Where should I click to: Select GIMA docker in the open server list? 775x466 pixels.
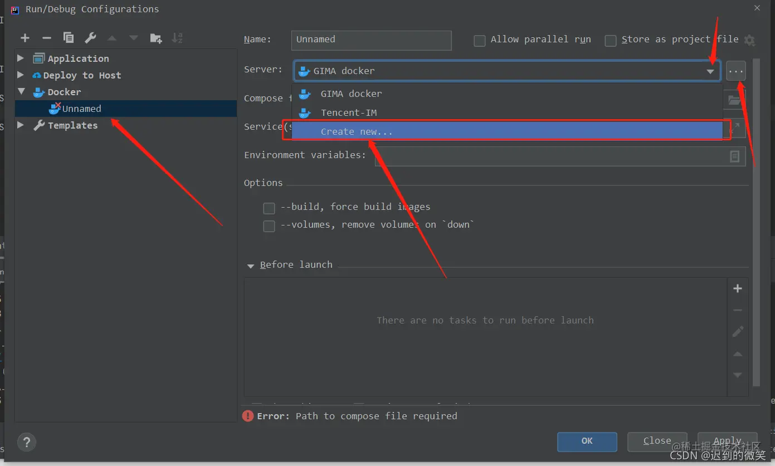click(x=508, y=94)
